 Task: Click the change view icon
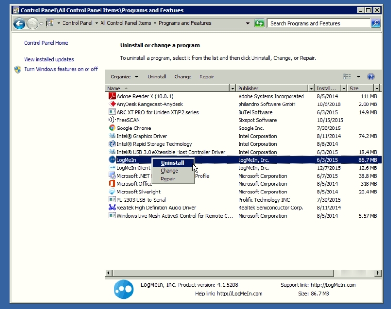[347, 77]
